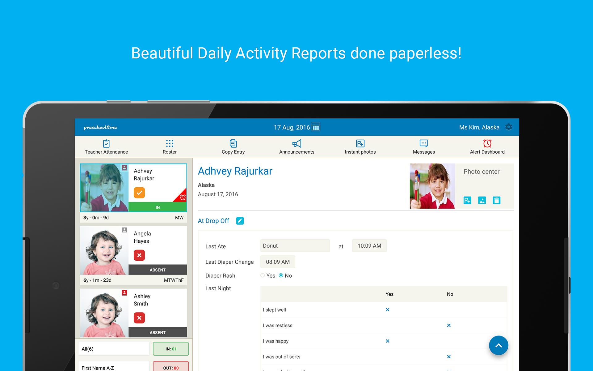Open Adhvey Rajurkar's profile card icon
Viewport: 593px width, 371px height.
click(124, 168)
